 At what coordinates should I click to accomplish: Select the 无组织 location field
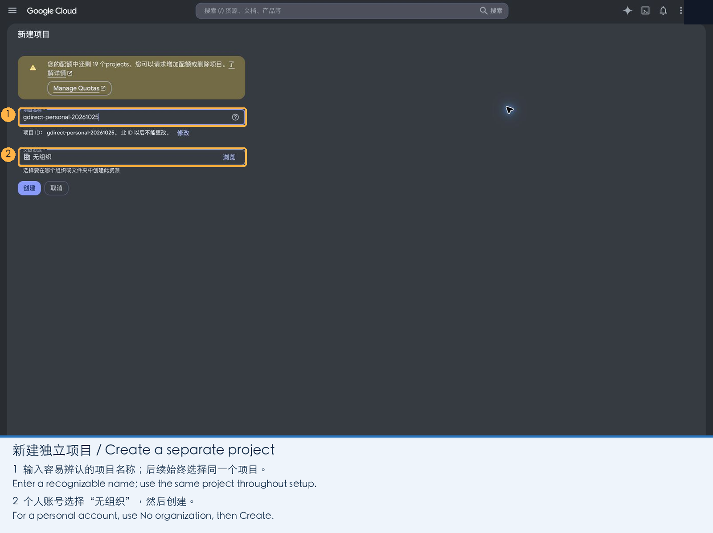(x=132, y=157)
